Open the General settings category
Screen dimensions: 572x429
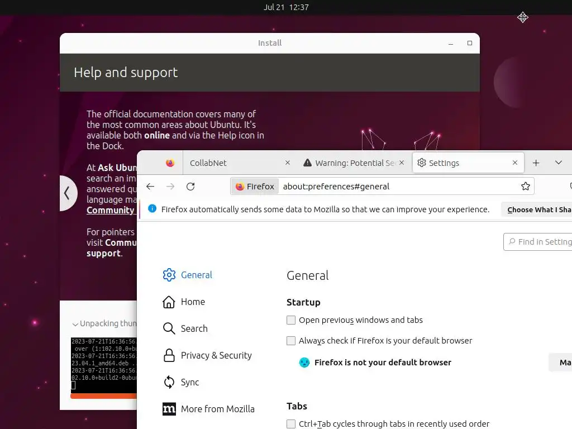(188, 275)
